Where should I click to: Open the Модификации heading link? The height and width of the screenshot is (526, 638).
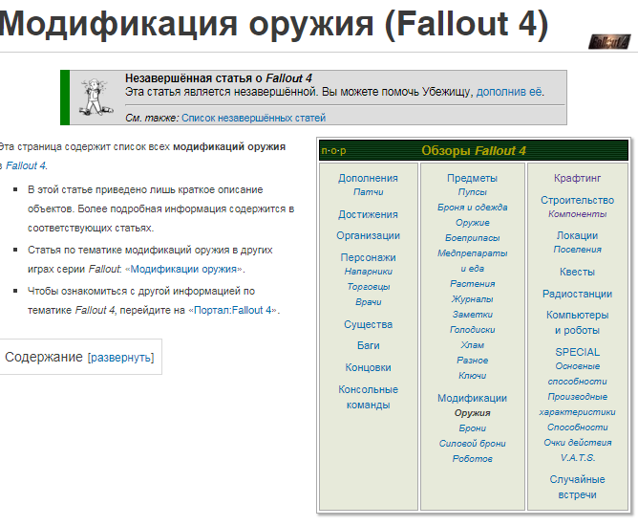(472, 398)
